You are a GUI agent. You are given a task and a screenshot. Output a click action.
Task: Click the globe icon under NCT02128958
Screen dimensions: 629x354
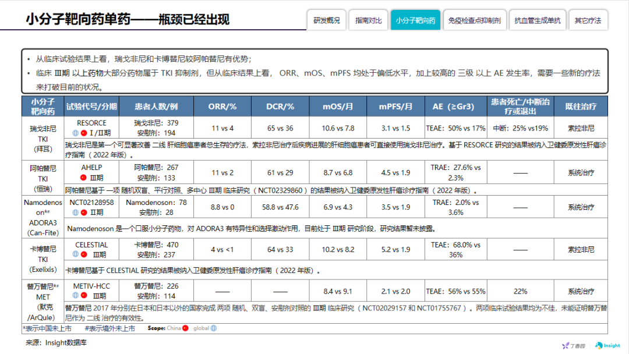(75, 213)
